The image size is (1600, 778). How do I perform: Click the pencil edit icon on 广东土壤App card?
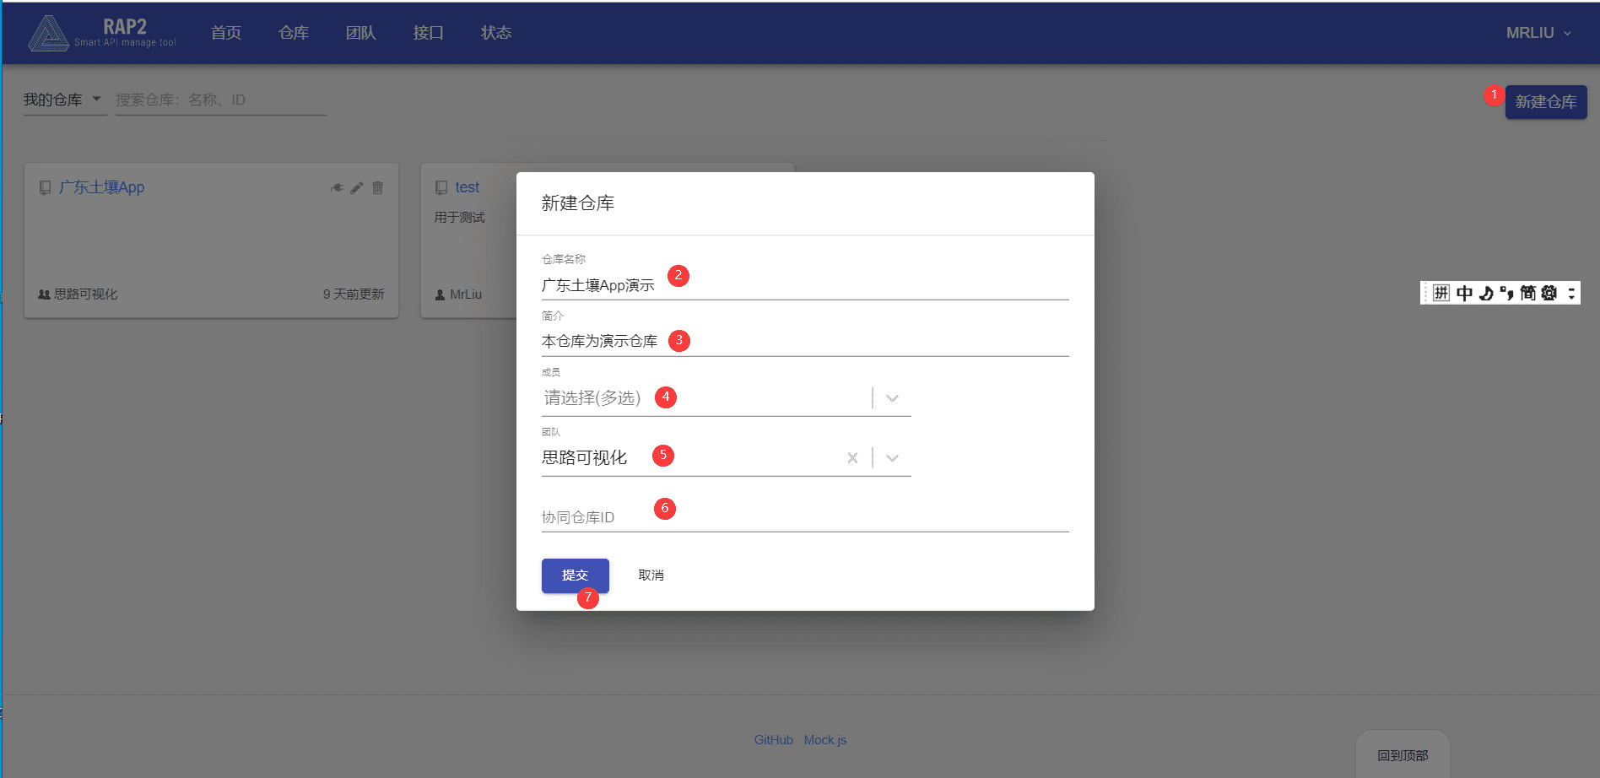coord(357,187)
